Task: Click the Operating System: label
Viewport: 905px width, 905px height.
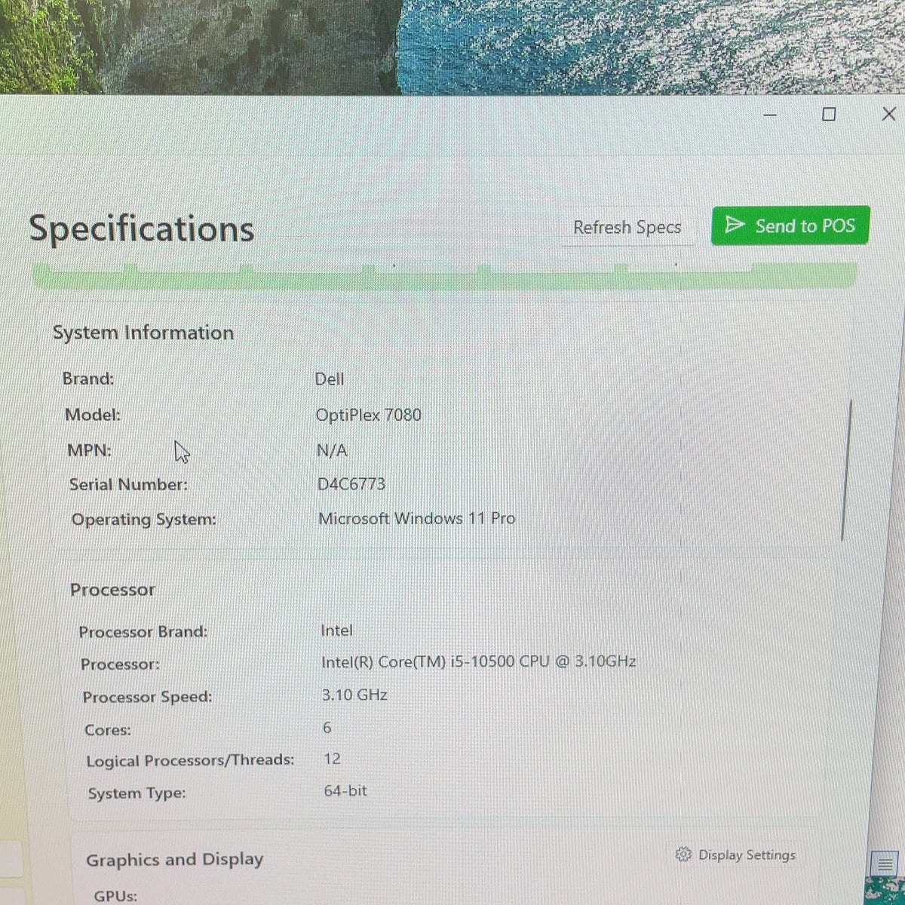Action: coord(144,520)
